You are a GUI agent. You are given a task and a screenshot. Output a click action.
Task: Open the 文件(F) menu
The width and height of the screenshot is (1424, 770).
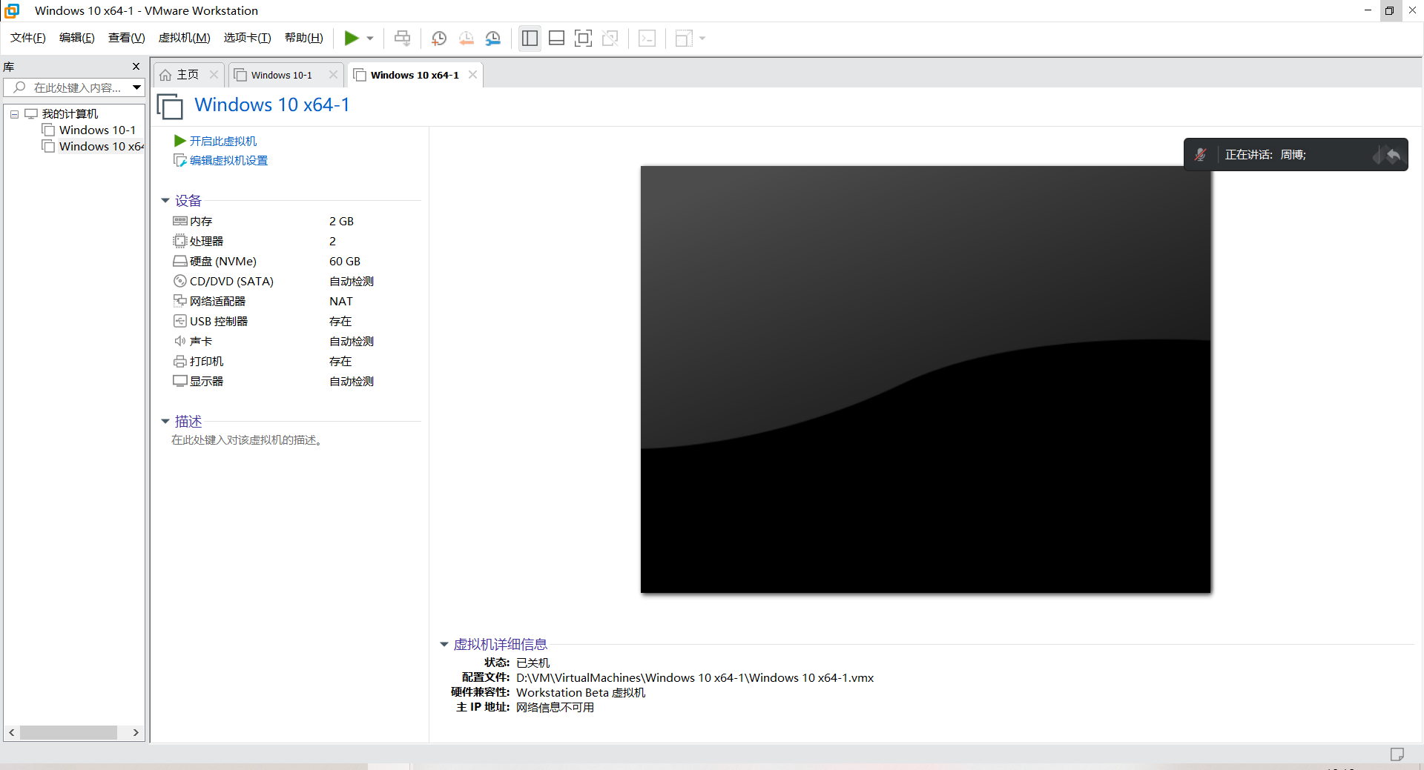(28, 38)
